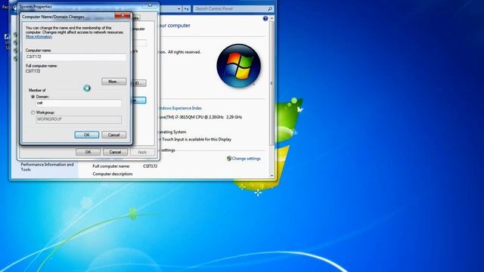
Task: Focus the Domain text field
Action: 79,103
